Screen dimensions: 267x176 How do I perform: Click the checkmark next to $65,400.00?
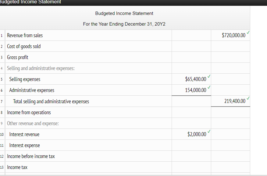pyautogui.click(x=208, y=77)
